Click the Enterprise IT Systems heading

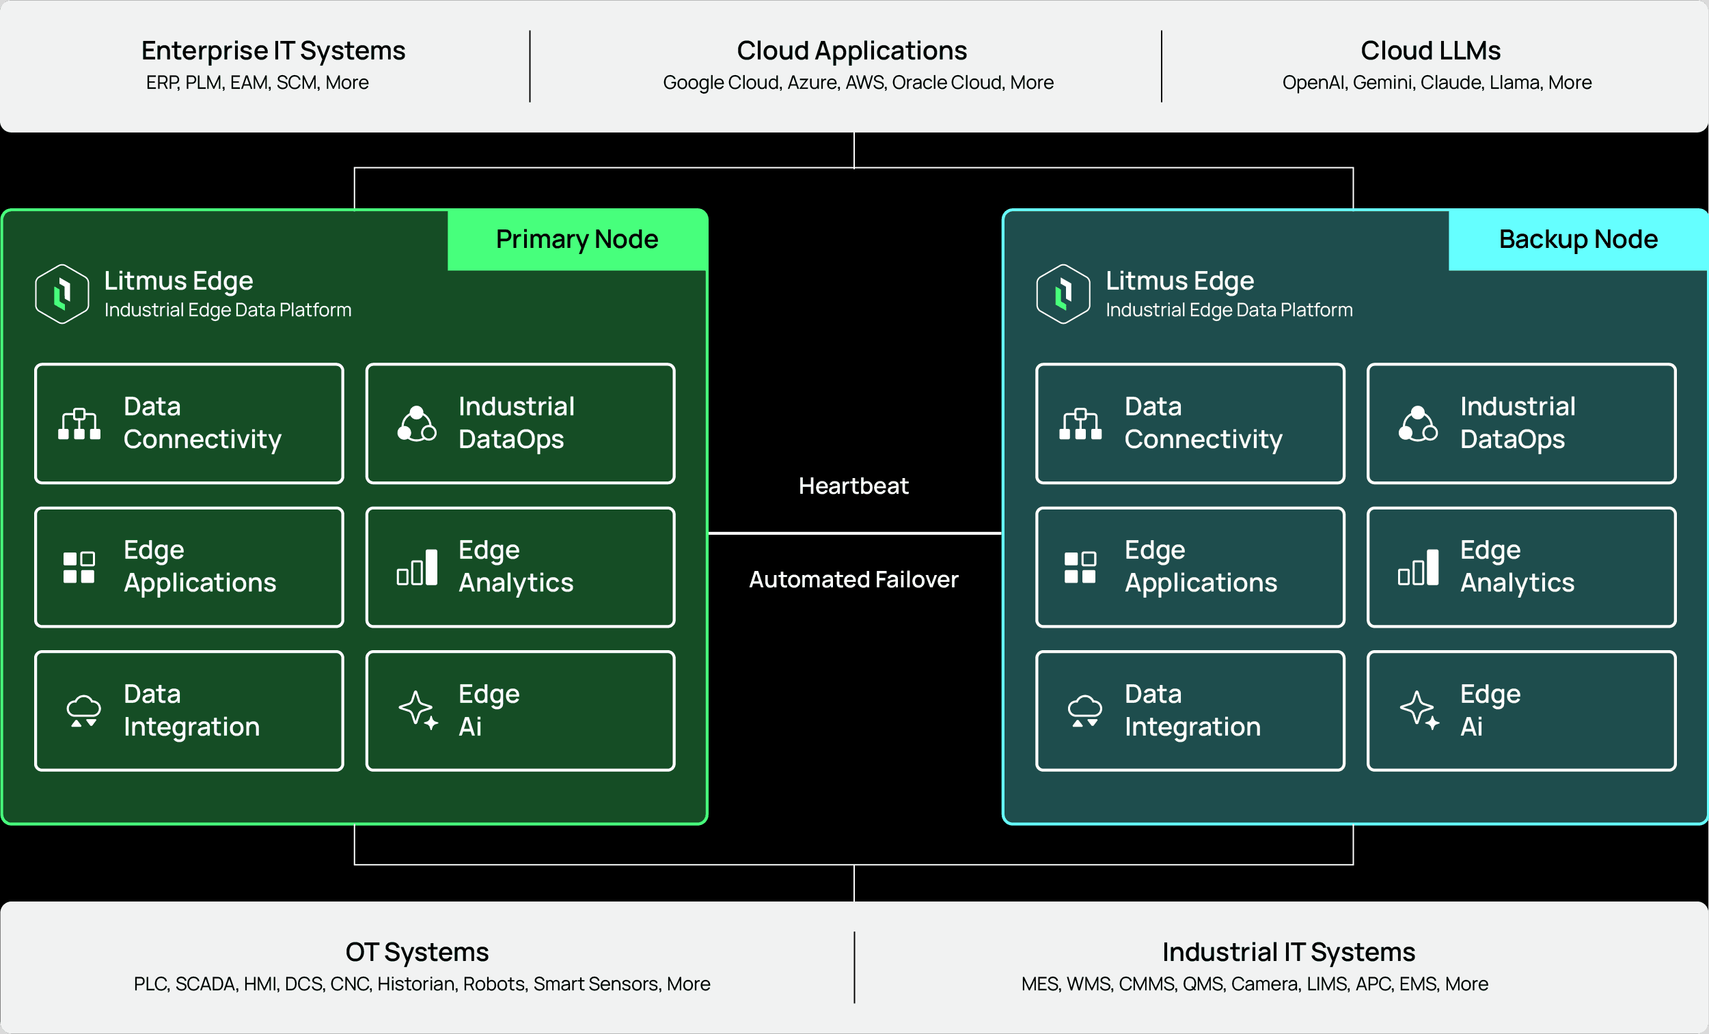pos(273,51)
